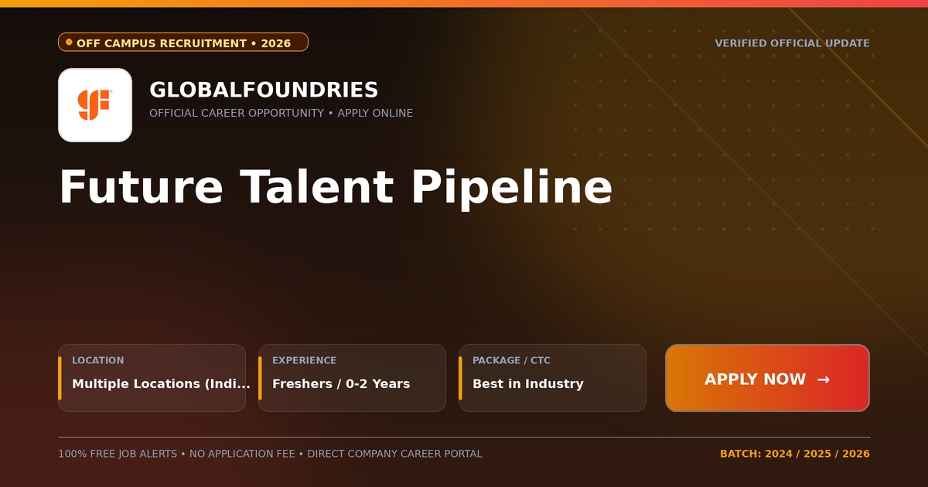This screenshot has width=928, height=487.
Task: Click the orange accent bar on Experience card
Action: click(260, 378)
